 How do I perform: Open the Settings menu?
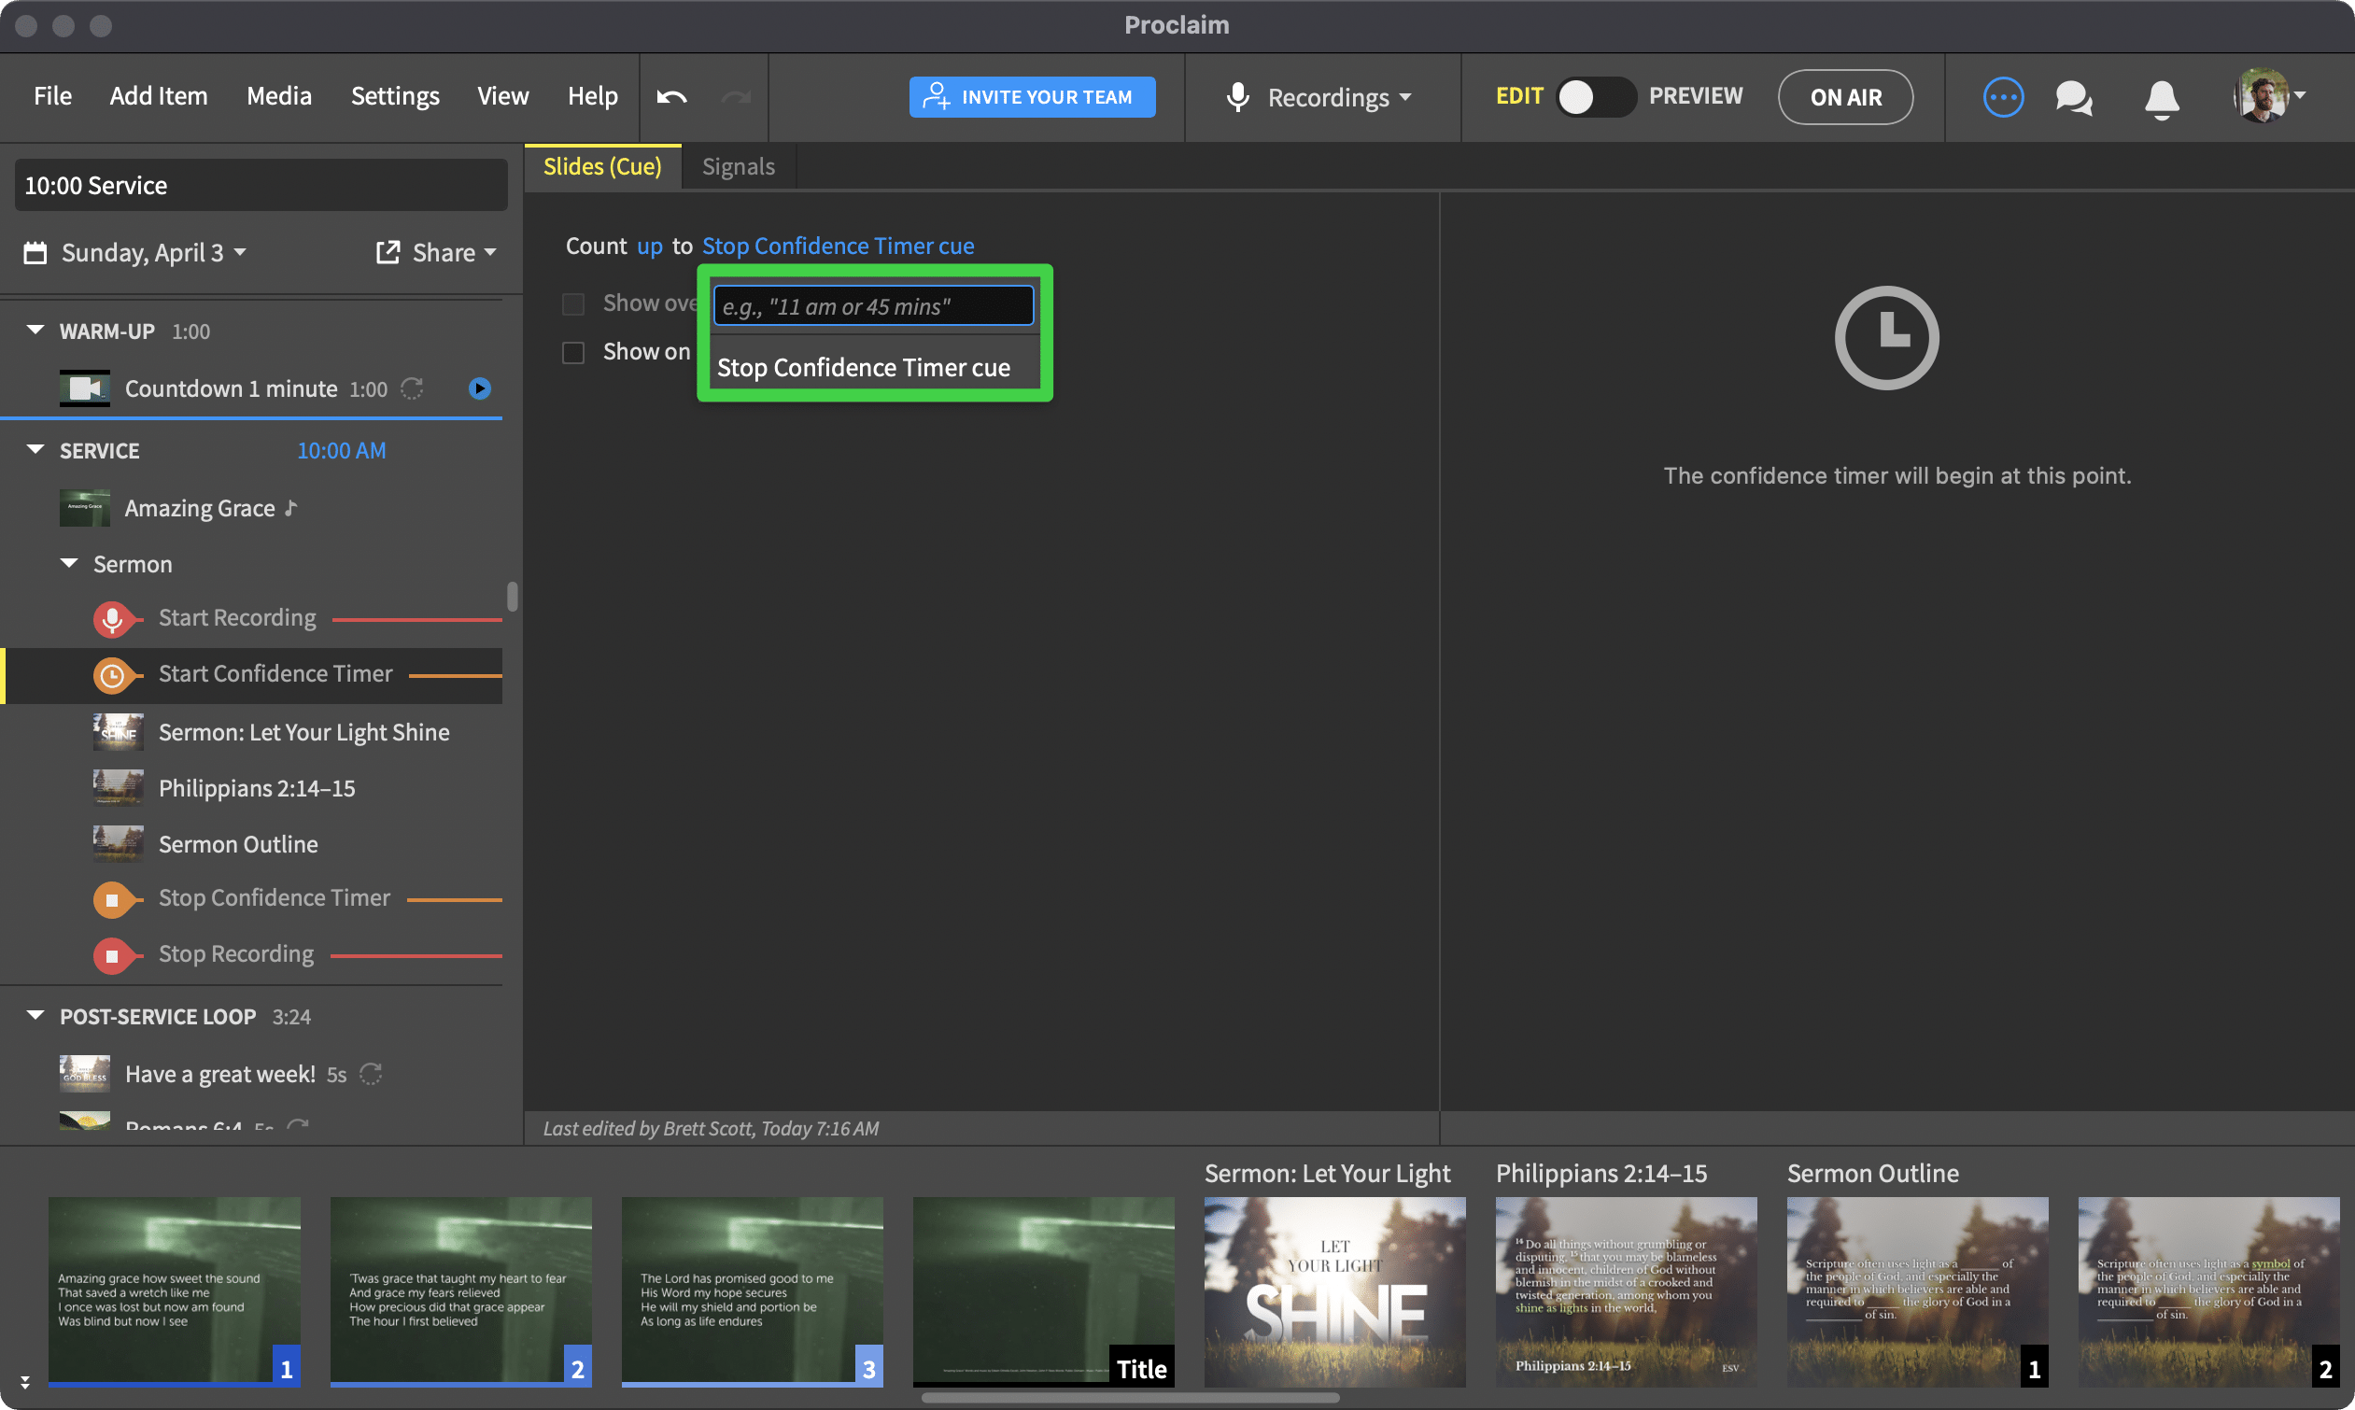(395, 96)
